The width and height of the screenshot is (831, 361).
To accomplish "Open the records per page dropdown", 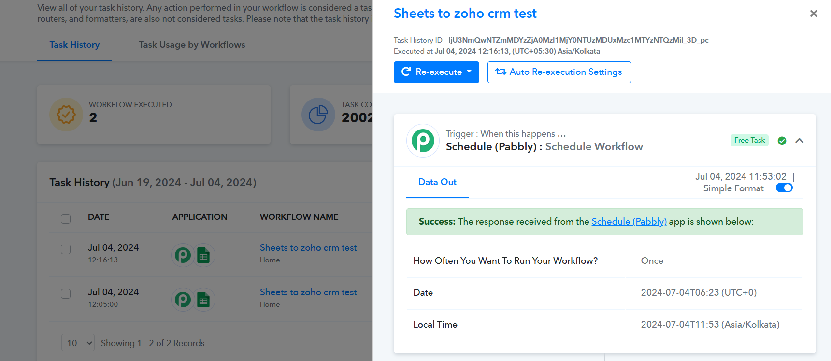I will pos(78,343).
